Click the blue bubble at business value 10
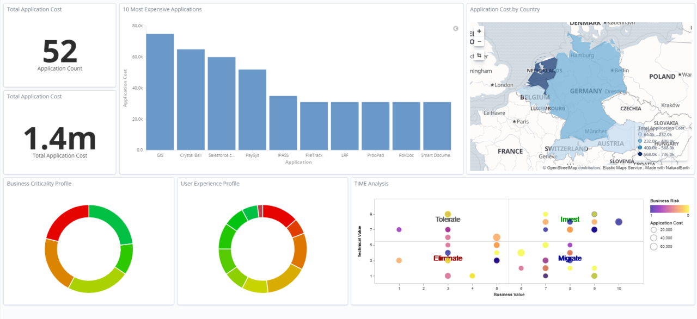 (619, 222)
